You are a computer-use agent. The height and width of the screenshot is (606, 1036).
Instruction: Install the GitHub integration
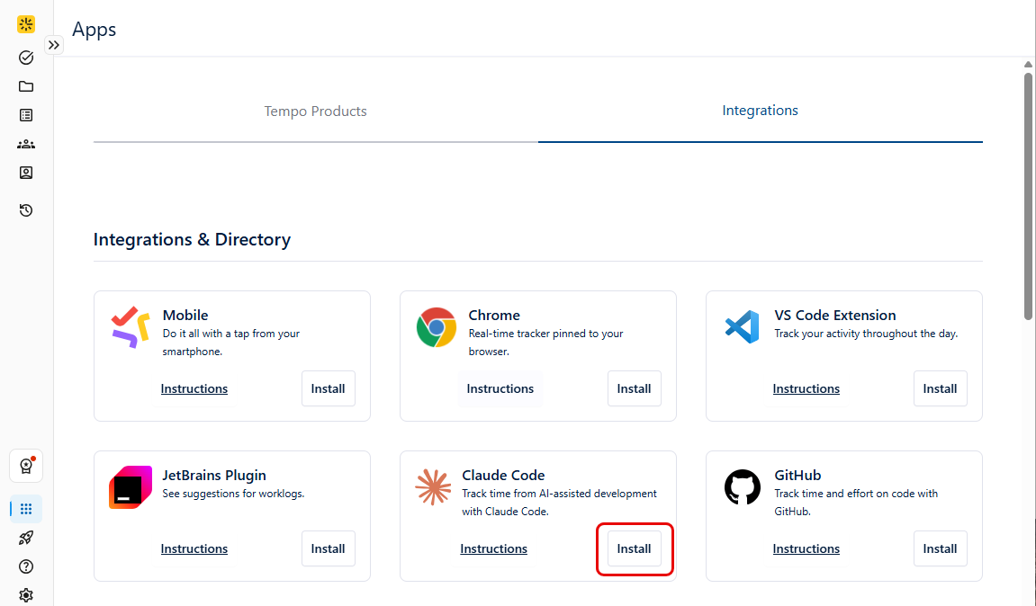941,548
